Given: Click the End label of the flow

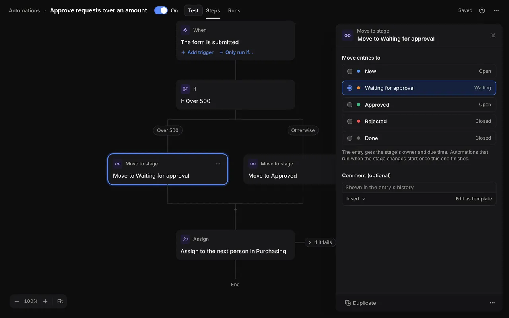Looking at the screenshot, I should click(235, 285).
